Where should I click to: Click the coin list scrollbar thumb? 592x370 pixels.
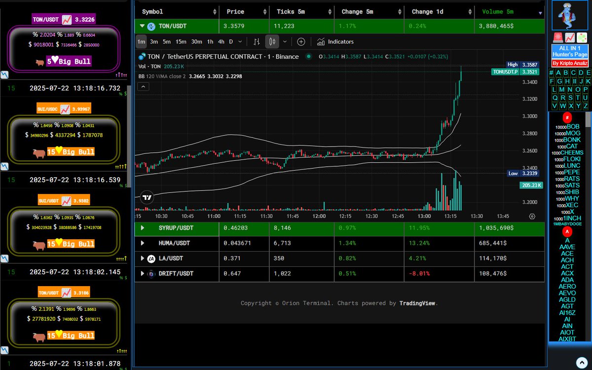(588, 119)
